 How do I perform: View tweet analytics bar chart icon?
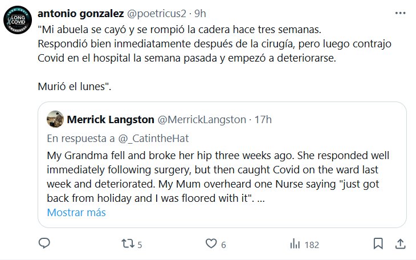click(295, 244)
